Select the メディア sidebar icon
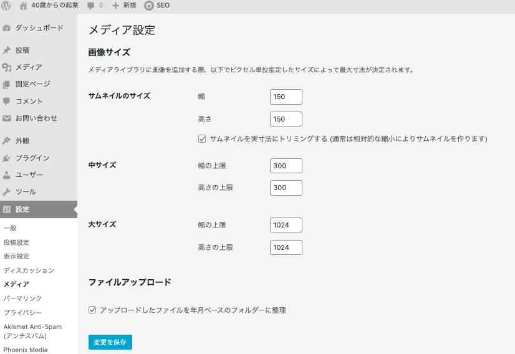 click(7, 67)
